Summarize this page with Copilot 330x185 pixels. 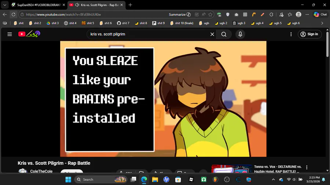pyautogui.click(x=180, y=15)
